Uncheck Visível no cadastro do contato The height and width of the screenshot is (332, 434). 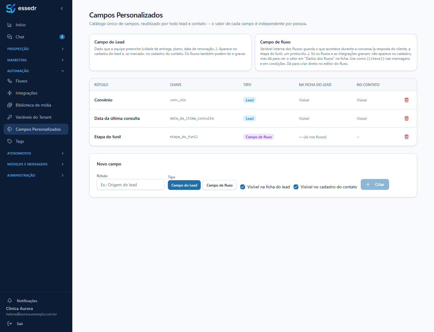point(296,187)
